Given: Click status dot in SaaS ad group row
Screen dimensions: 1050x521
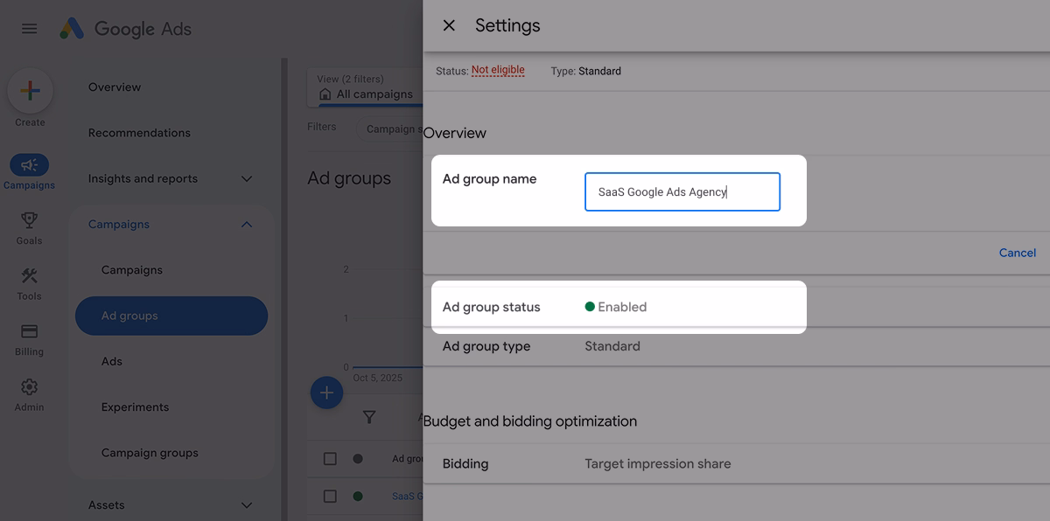Looking at the screenshot, I should [357, 496].
